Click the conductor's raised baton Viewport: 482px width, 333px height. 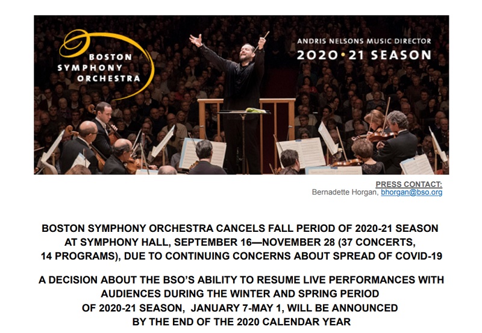[261, 41]
